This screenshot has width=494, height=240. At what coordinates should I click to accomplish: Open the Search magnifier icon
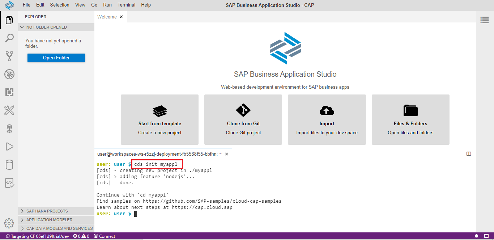click(9, 38)
